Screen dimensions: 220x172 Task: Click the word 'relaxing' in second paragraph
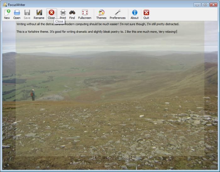(x=170, y=32)
